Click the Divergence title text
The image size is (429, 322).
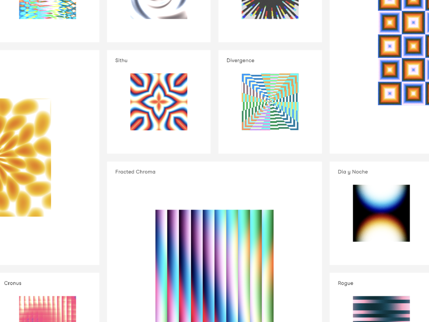click(240, 60)
